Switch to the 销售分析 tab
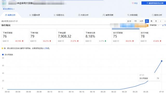The image size is (166, 94). click(10, 15)
